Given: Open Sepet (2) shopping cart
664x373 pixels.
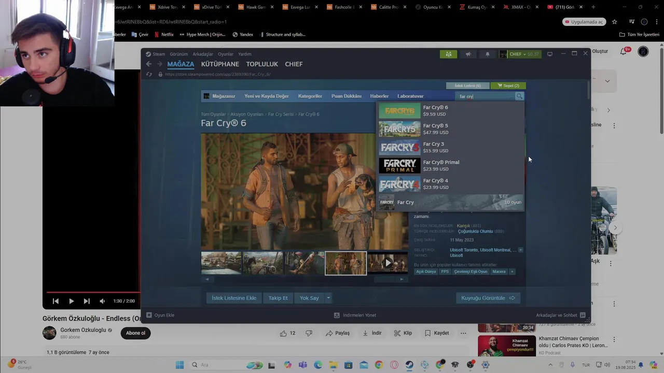Looking at the screenshot, I should click(x=508, y=85).
